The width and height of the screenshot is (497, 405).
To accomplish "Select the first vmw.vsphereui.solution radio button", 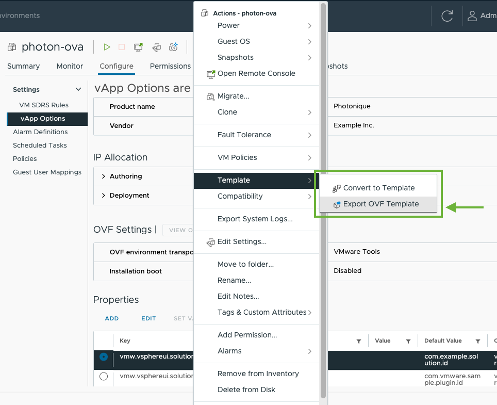I will click(104, 357).
